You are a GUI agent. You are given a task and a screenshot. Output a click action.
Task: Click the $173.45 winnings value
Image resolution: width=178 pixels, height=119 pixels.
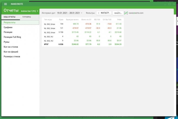coord(75,32)
